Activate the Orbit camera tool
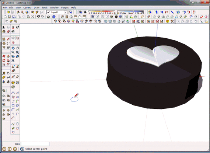This screenshot has width=210, height=153. point(13,48)
